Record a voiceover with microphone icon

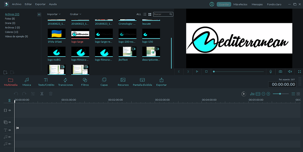[271, 72]
